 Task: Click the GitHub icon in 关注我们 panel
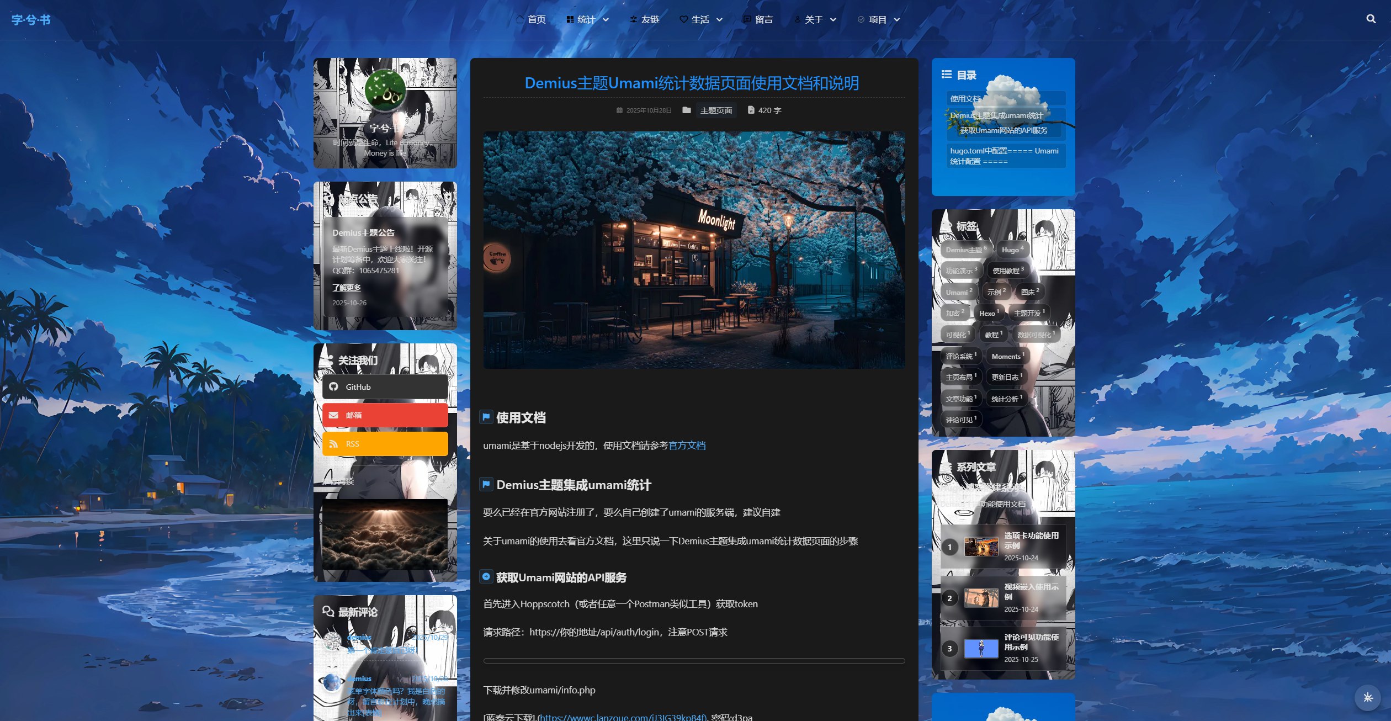333,387
